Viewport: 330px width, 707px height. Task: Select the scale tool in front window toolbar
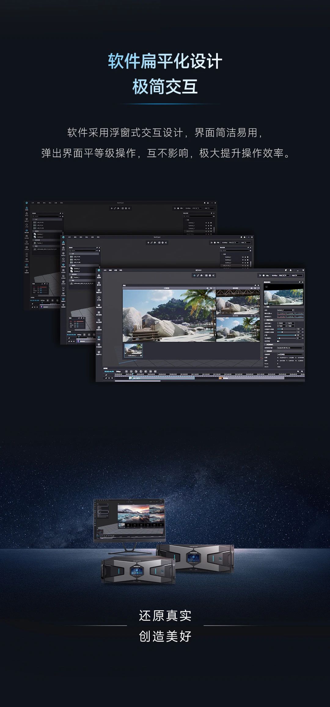[198, 275]
